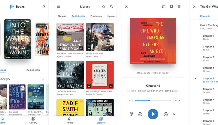Open the Uploads tab
The width and height of the screenshot is (218, 125).
[x=112, y=16]
